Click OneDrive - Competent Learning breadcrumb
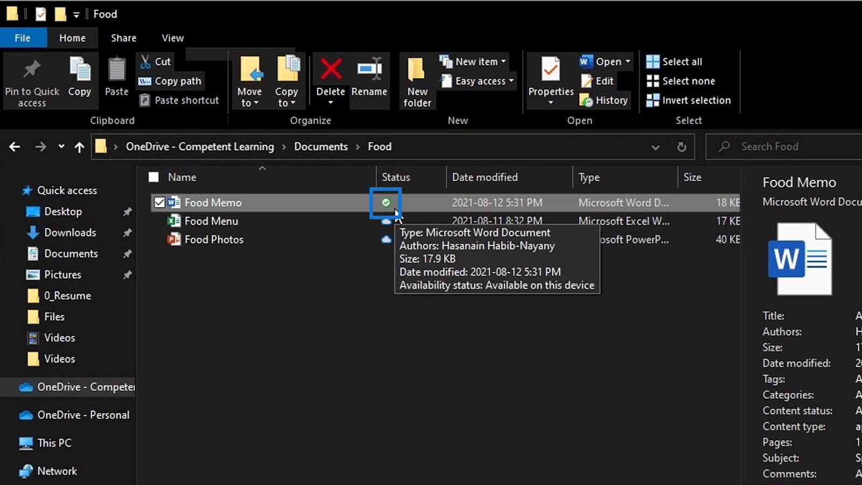Screen dimensions: 862x485 pyautogui.click(x=200, y=147)
